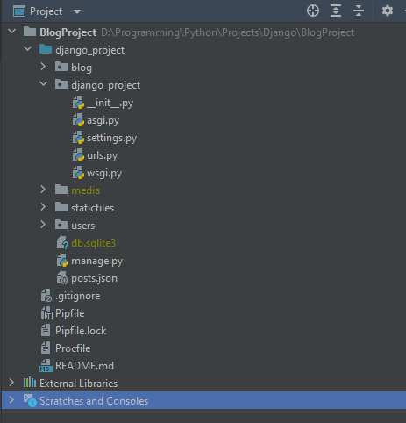This screenshot has width=406, height=423.
Task: Click the wsgi.py Python file icon
Action: click(78, 173)
